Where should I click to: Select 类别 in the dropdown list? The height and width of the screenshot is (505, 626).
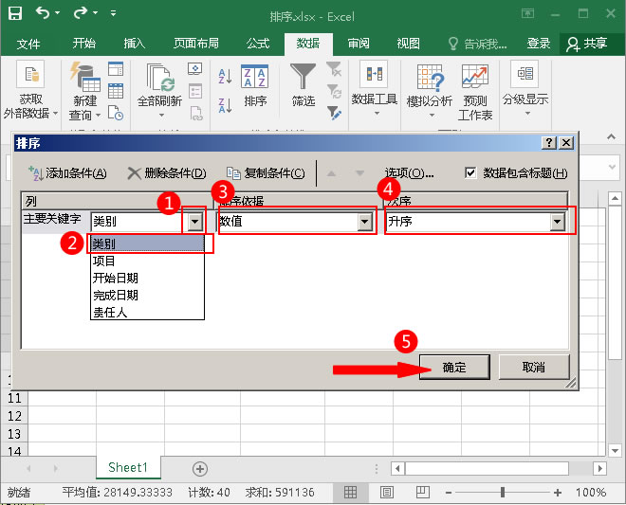tap(147, 243)
